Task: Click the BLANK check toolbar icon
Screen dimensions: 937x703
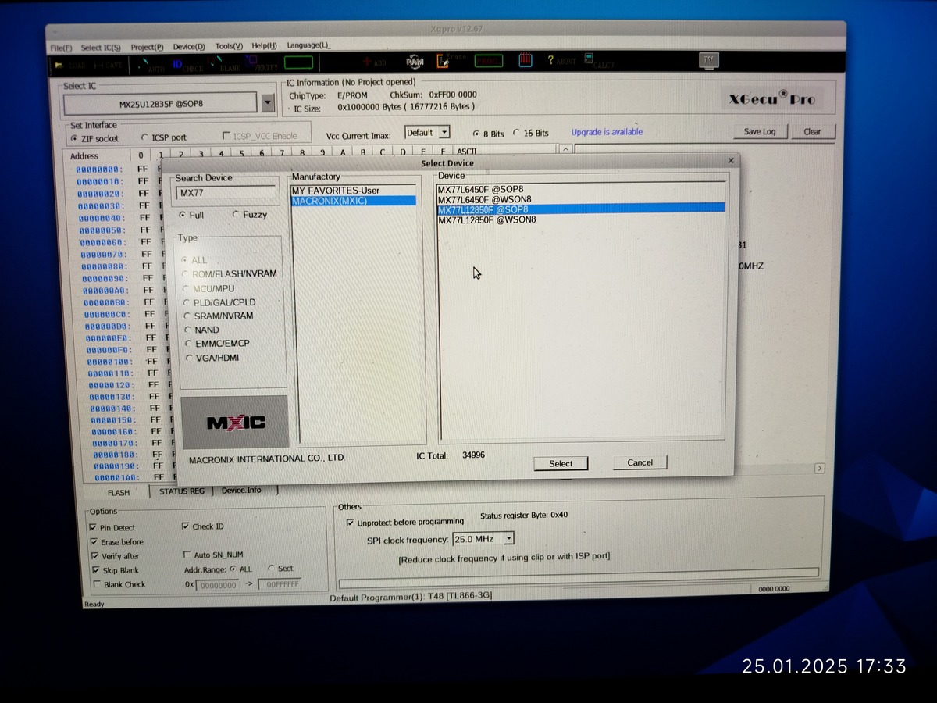Action: click(x=225, y=64)
